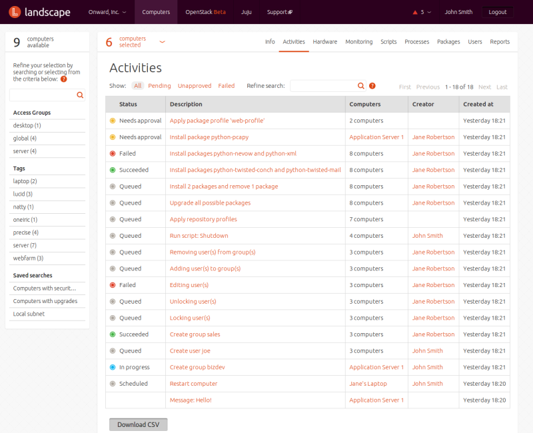Click the blue In progress status icon
Image resolution: width=533 pixels, height=433 pixels.
click(113, 367)
